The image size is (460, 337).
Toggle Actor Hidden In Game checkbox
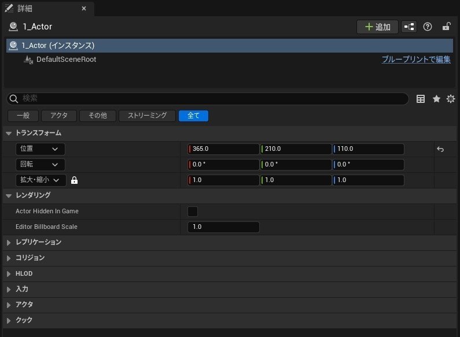point(193,212)
